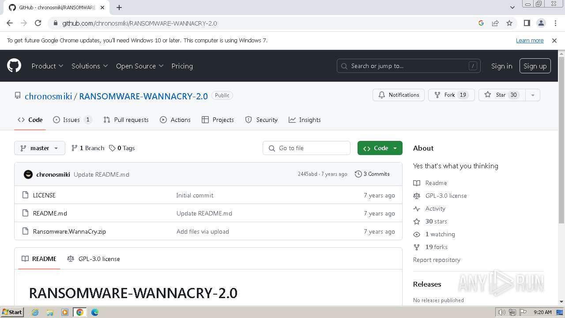View 1 Branch link
Viewport: 565px width, 318px height.
tap(88, 148)
